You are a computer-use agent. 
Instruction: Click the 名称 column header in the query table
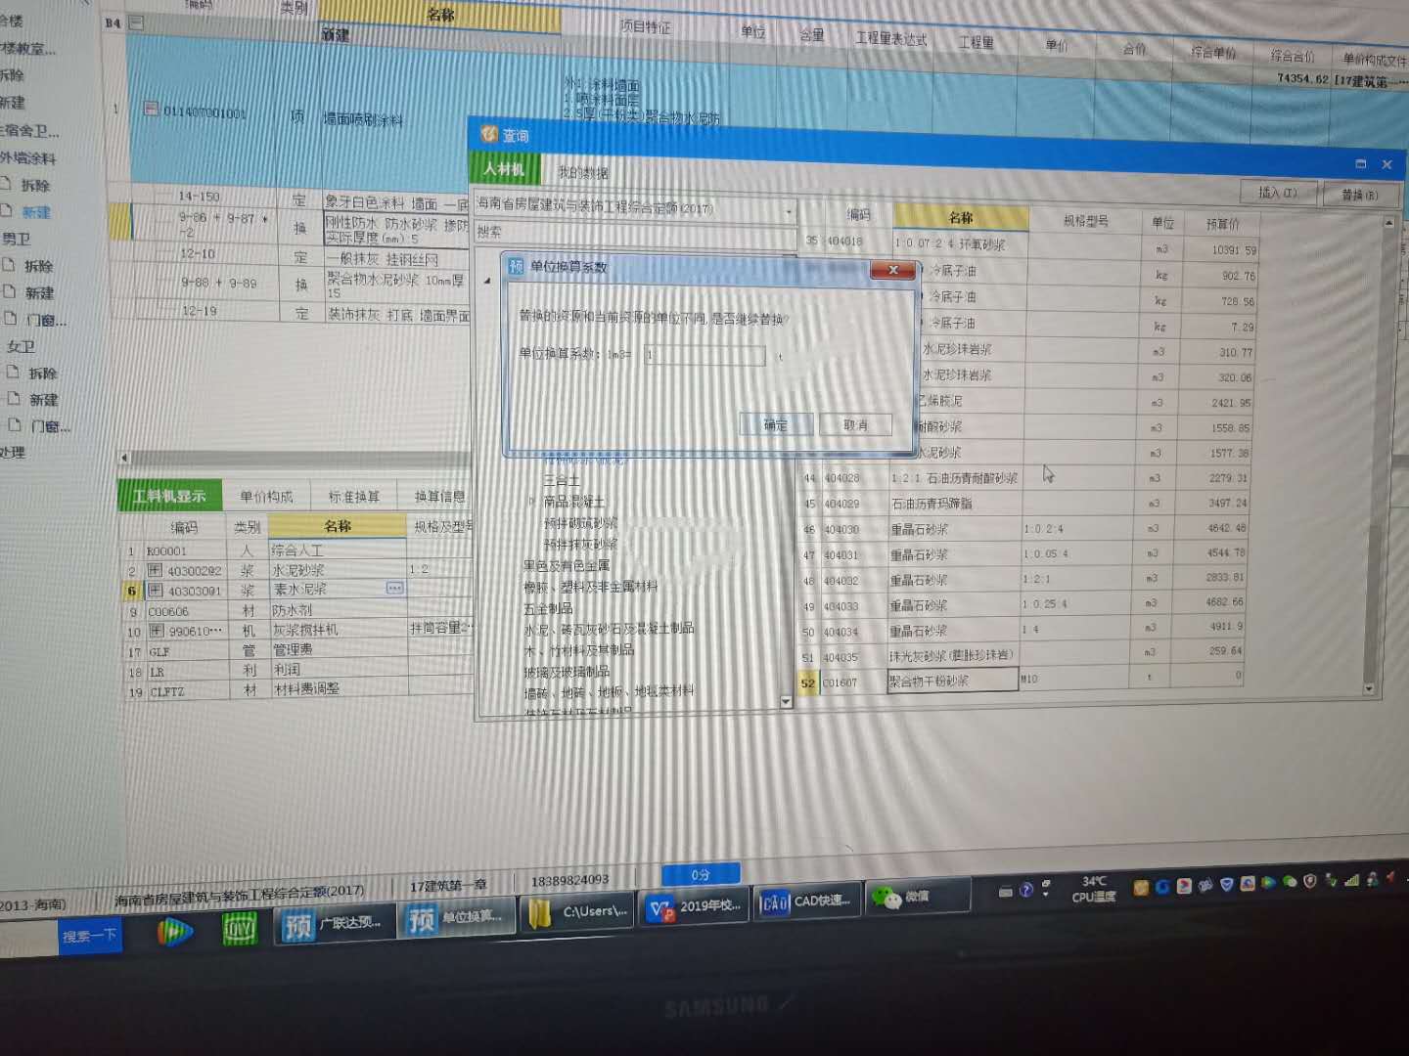pyautogui.click(x=961, y=217)
